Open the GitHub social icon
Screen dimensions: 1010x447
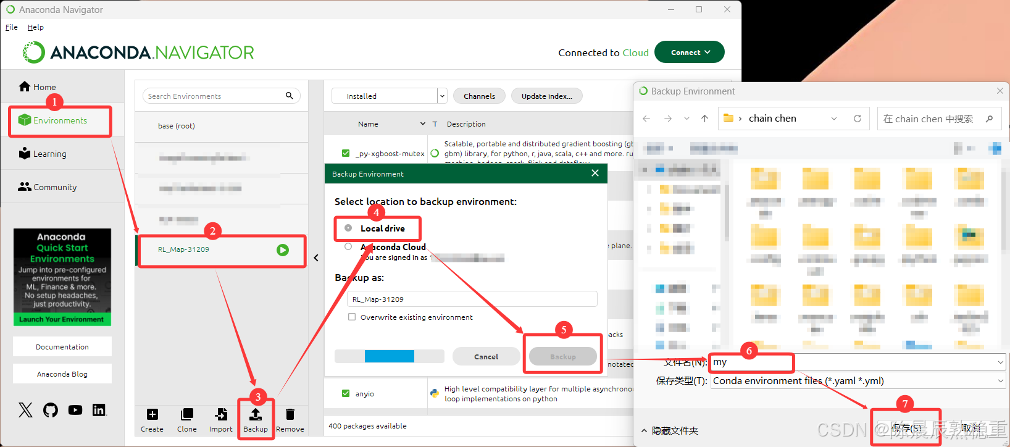[x=51, y=410]
